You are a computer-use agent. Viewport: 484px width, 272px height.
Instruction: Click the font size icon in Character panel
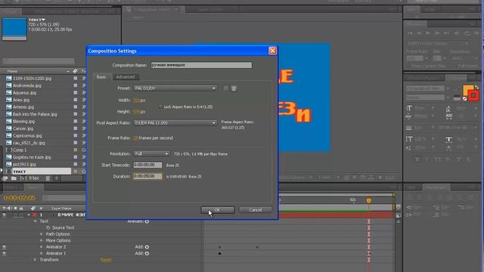coord(409,108)
